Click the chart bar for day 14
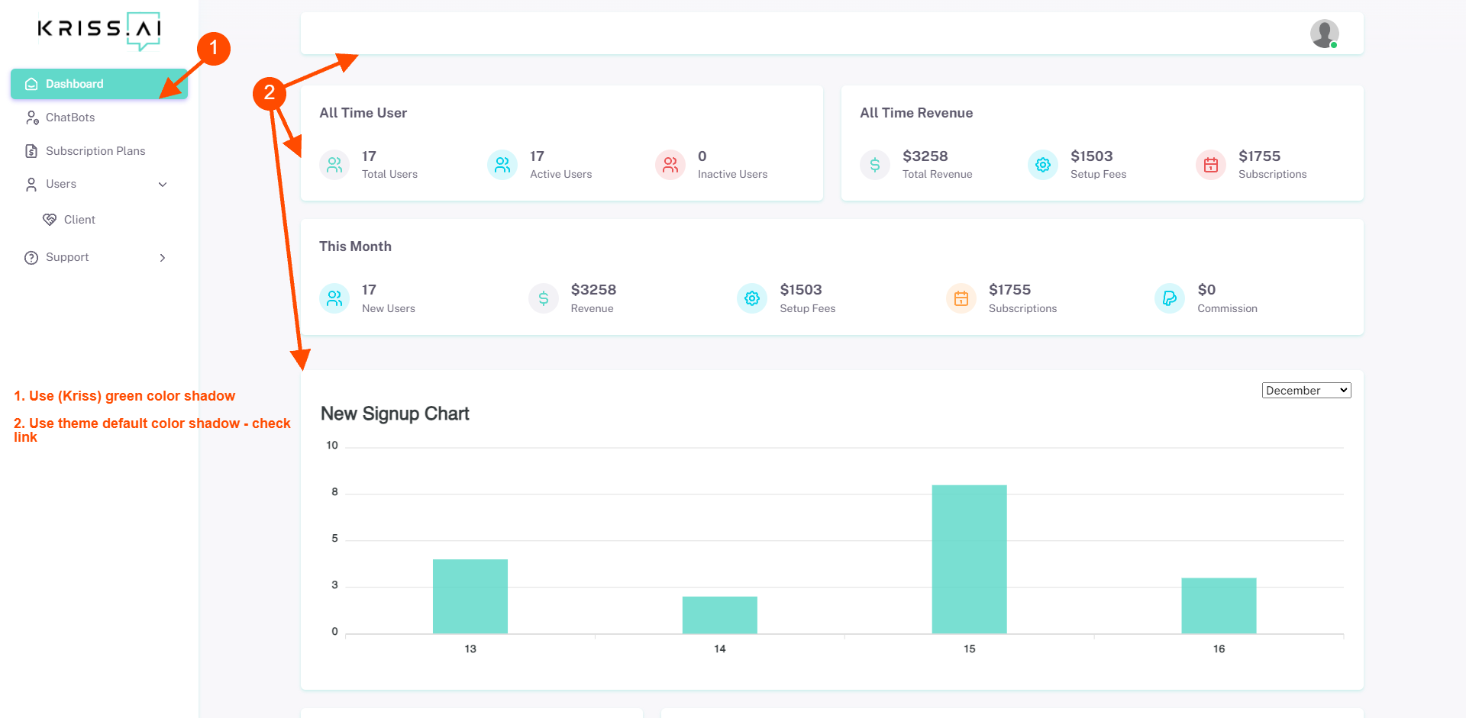 coord(720,615)
